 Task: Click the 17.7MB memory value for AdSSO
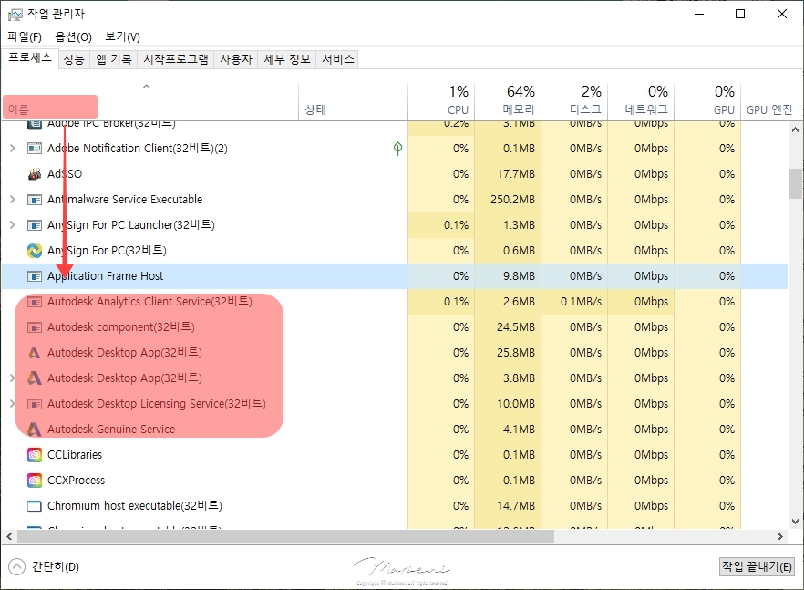(516, 174)
